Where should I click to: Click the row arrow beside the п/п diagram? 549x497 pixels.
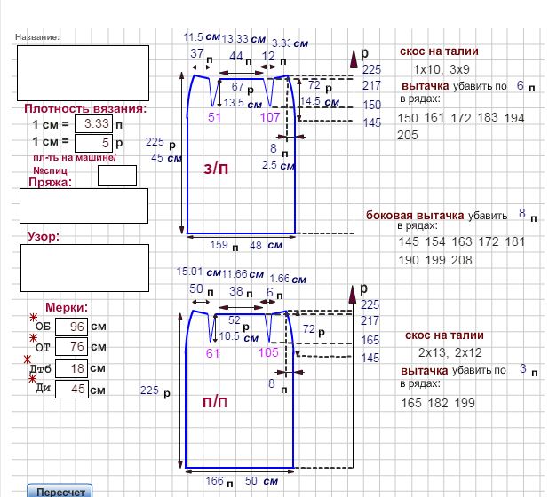pos(354,295)
